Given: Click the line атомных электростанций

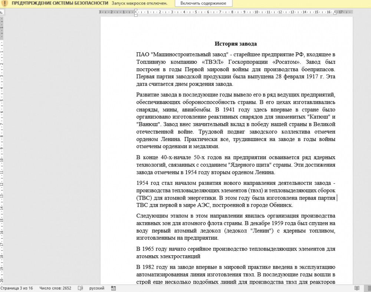Looking at the screenshot, I should [x=168, y=256].
